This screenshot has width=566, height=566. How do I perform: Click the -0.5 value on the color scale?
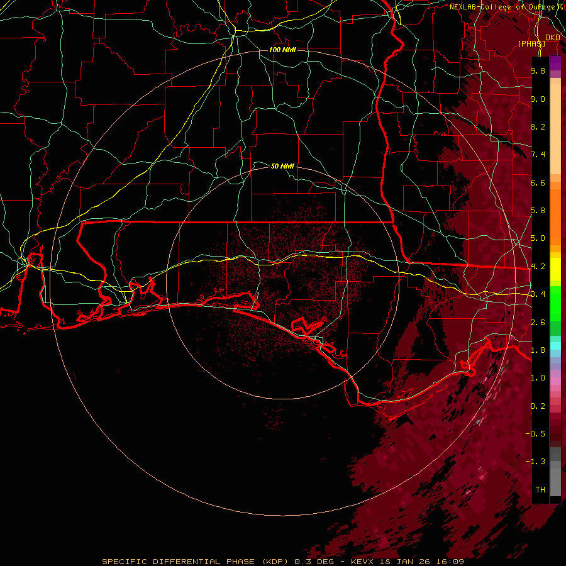coord(535,434)
